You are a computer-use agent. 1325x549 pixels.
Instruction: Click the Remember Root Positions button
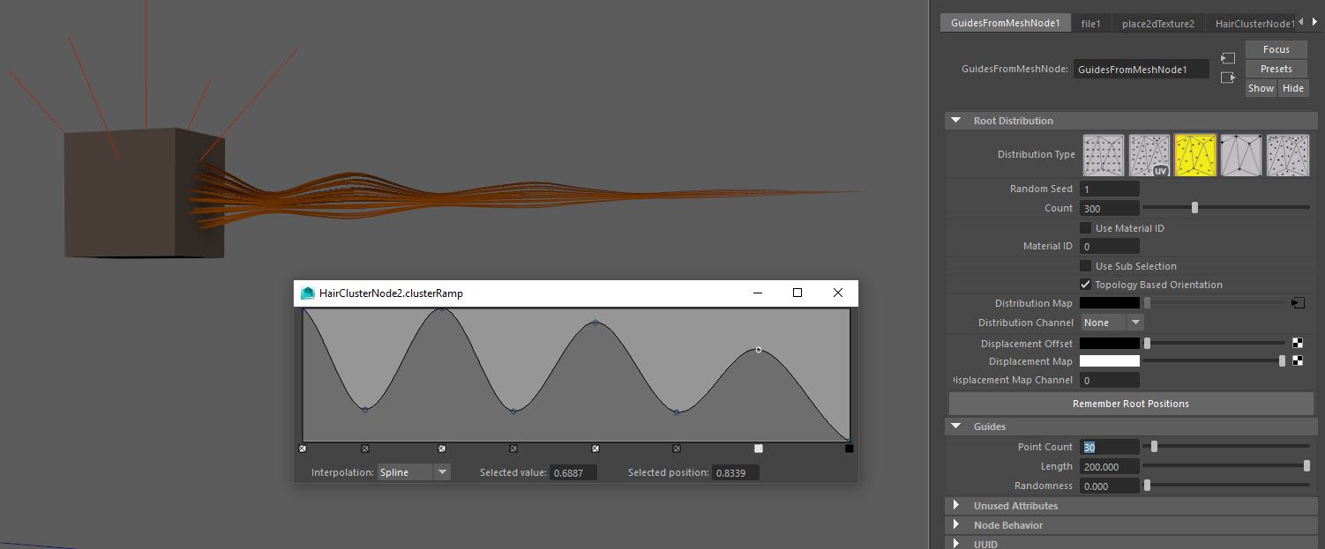1130,404
